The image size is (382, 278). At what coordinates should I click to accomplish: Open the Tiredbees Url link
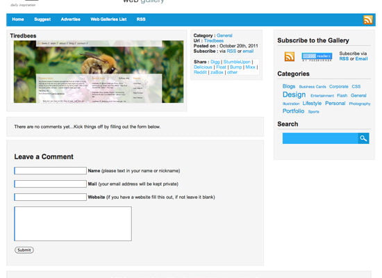214,41
